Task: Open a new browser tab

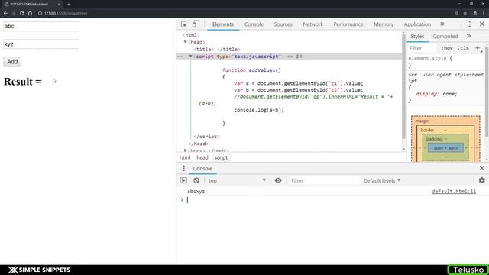Action: (69, 5)
